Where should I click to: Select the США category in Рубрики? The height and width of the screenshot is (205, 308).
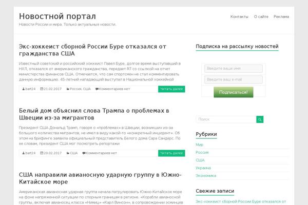coord(200,160)
